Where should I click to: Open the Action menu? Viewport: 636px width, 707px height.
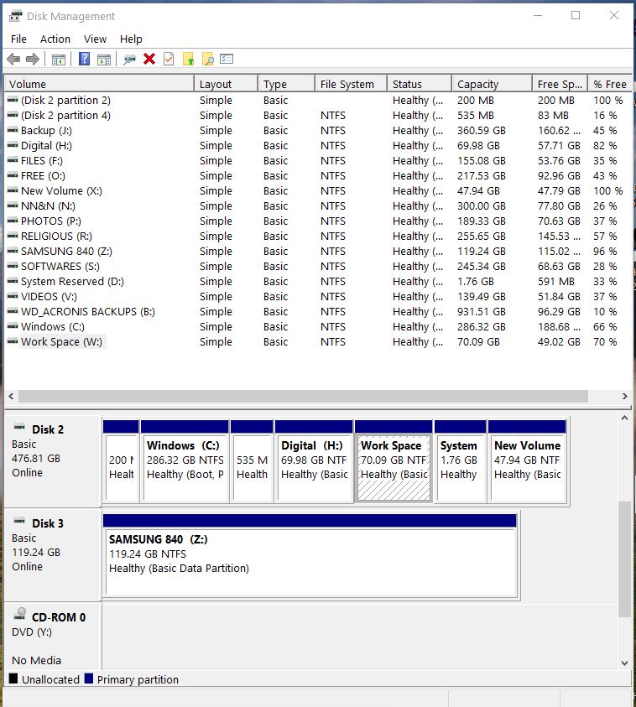(55, 39)
